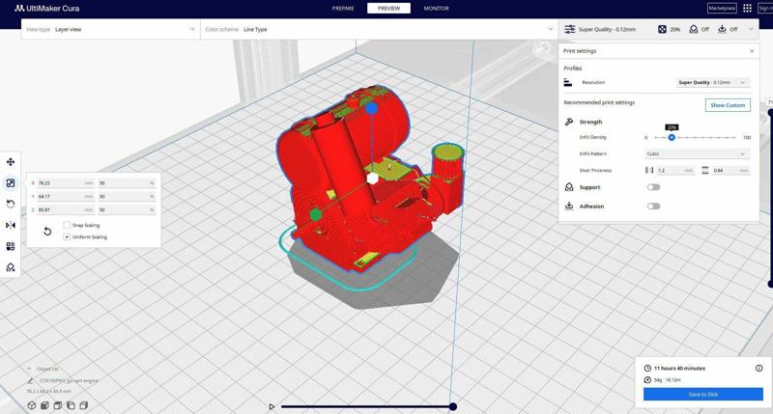Screen dimensions: 773x414
Task: Switch to 3D perspective view cube icon
Action: [32, 405]
